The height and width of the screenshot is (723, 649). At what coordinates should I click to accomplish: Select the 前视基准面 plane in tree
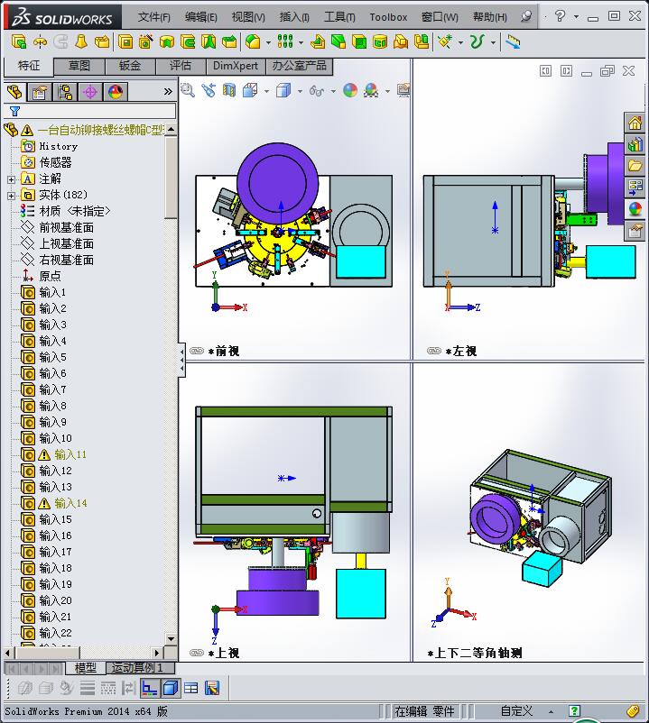(x=67, y=228)
